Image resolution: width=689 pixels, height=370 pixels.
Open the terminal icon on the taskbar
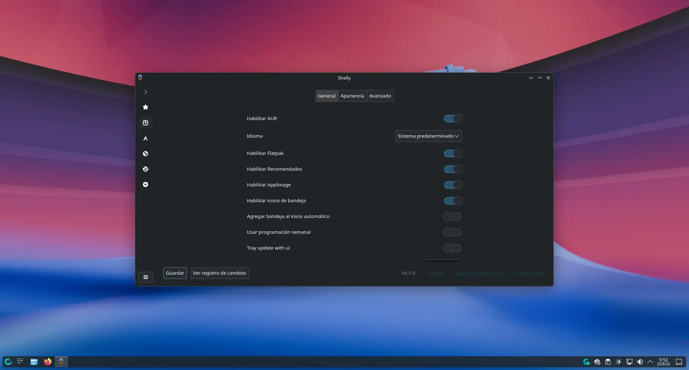20,362
